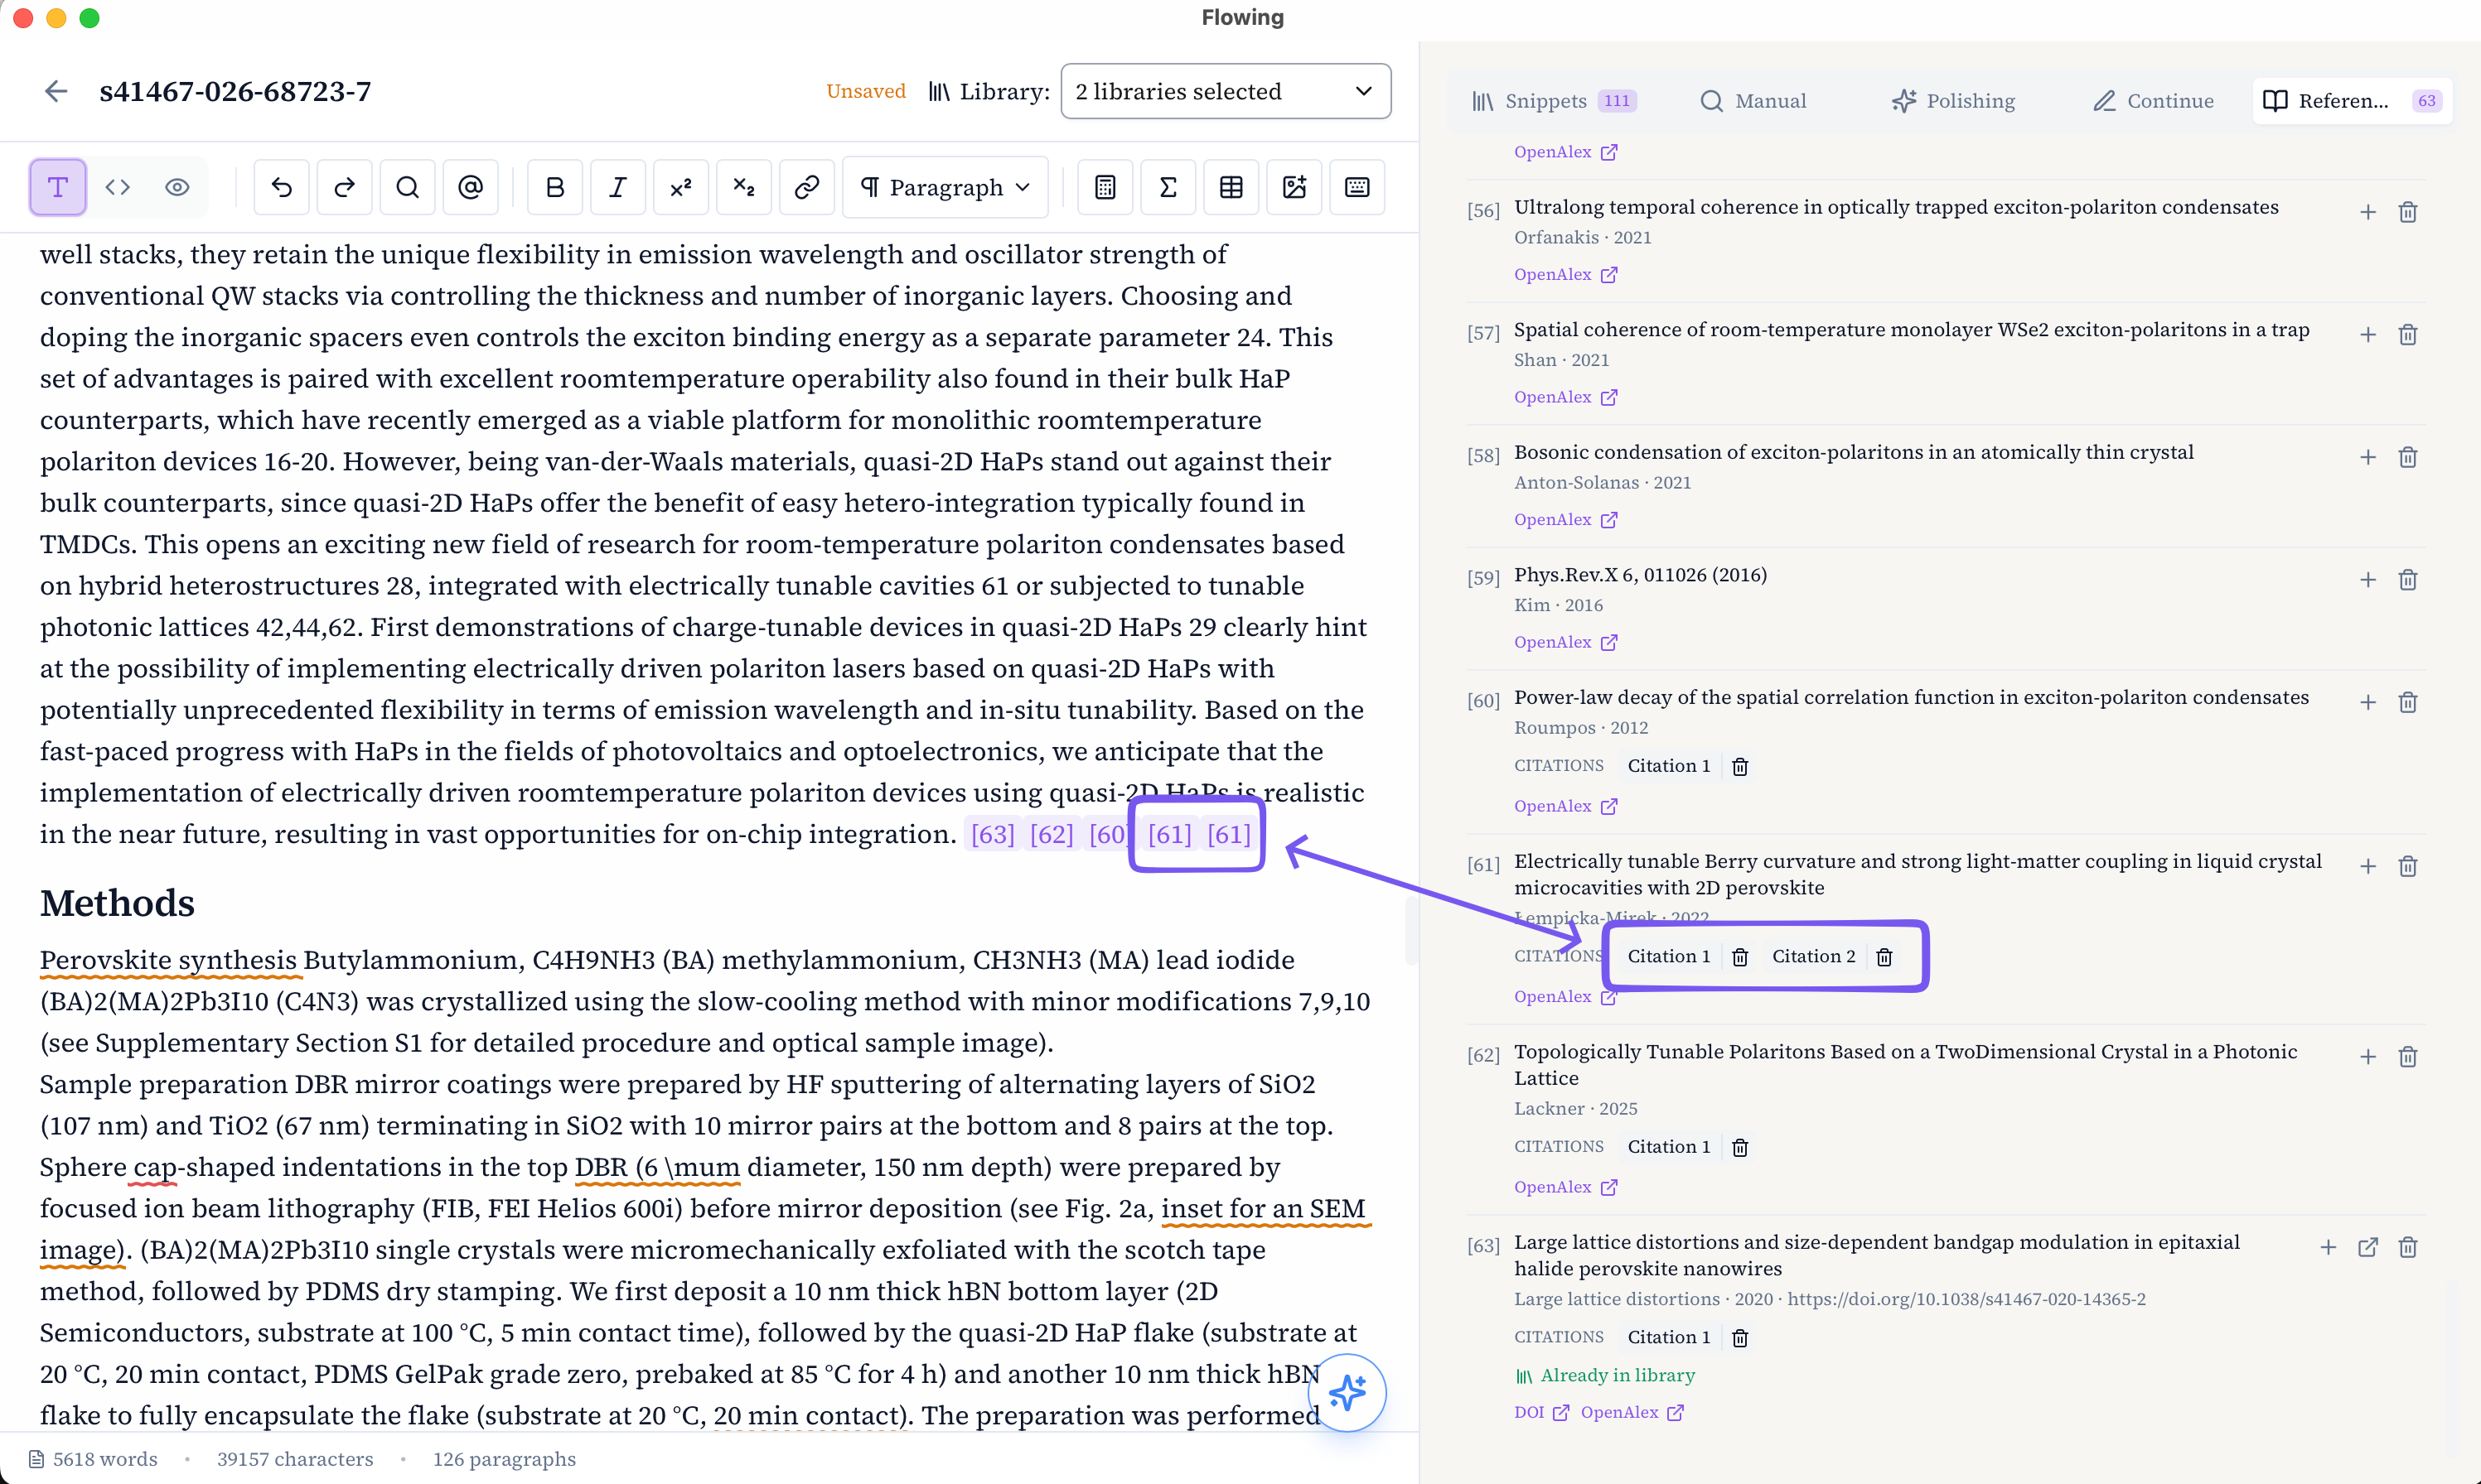Delete reference 61 on liquid crystal microcavities

[2408, 866]
